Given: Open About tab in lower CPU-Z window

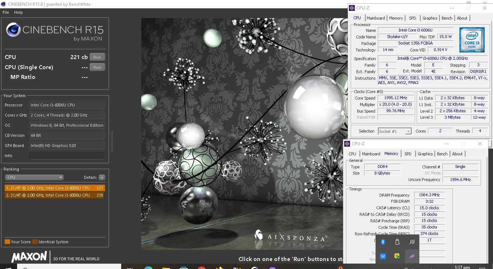Looking at the screenshot, I should tap(458, 154).
